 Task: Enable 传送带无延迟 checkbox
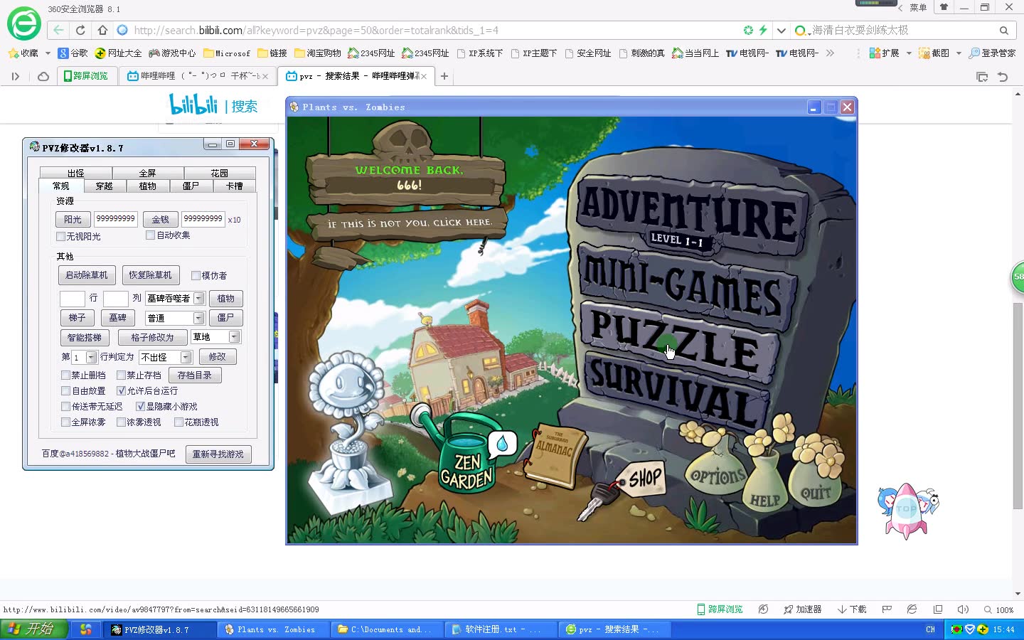[x=65, y=406]
